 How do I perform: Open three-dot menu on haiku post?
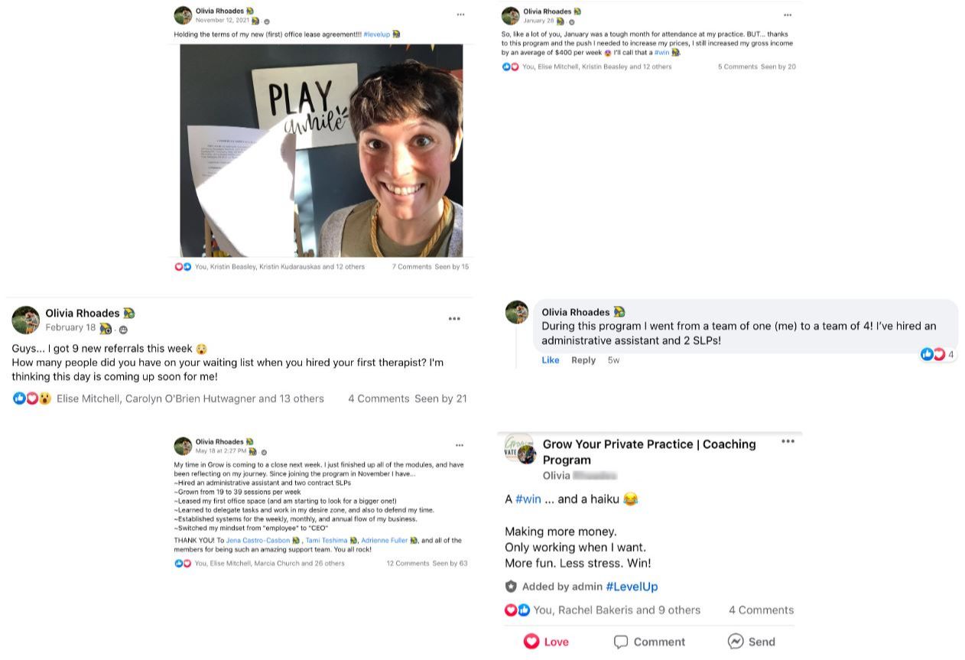tap(788, 441)
